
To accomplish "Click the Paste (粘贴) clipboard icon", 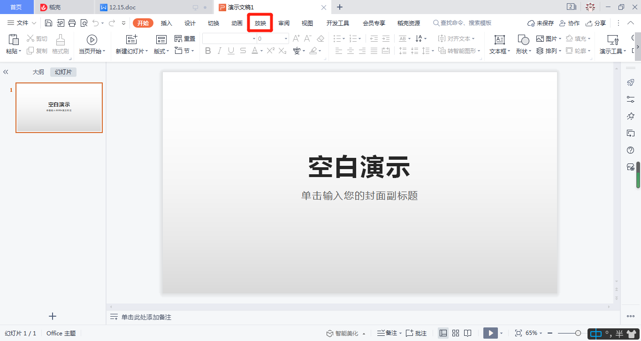I will (x=14, y=40).
